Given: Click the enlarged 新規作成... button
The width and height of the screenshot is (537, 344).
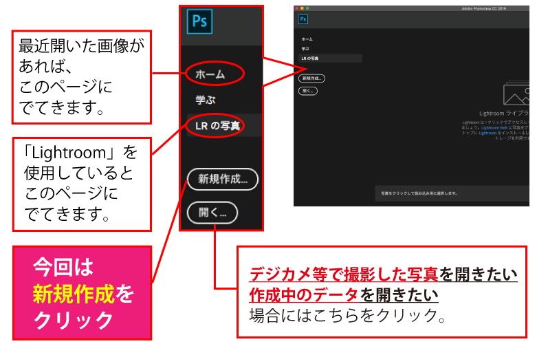Looking at the screenshot, I should tap(223, 179).
